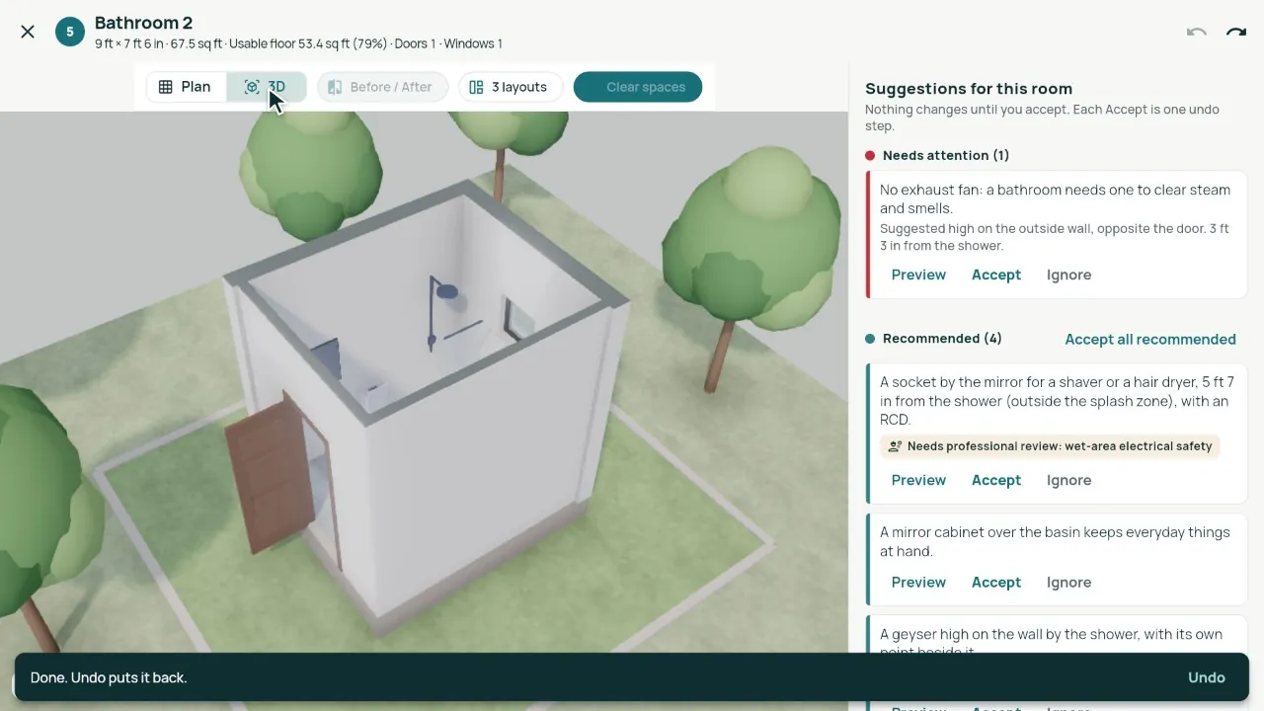Click the Bathroom 2 room title
This screenshot has width=1264, height=711.
click(144, 23)
